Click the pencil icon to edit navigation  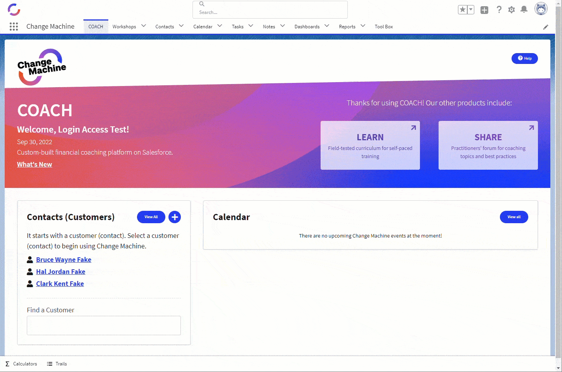[546, 27]
